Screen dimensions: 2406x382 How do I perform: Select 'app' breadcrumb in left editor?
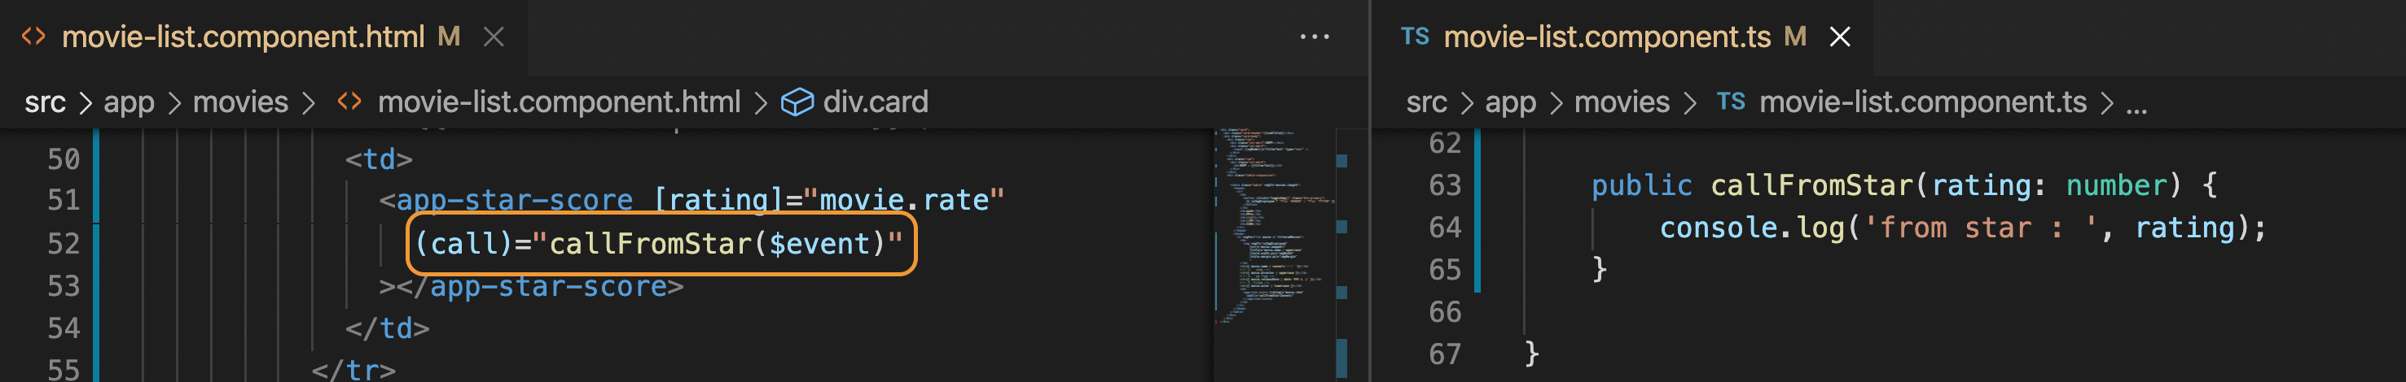[x=129, y=102]
